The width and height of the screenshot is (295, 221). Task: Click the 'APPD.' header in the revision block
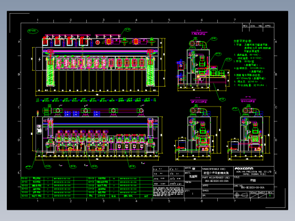(x=268, y=26)
